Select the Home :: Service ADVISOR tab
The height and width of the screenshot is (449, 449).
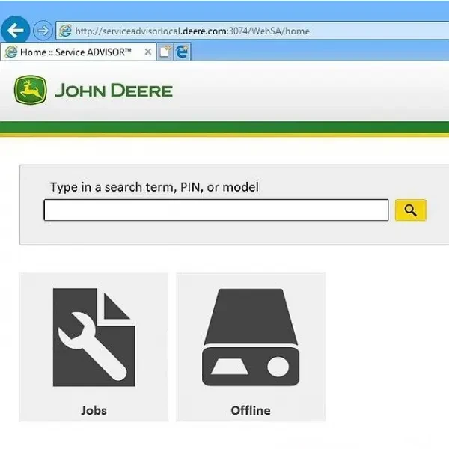[x=78, y=52]
